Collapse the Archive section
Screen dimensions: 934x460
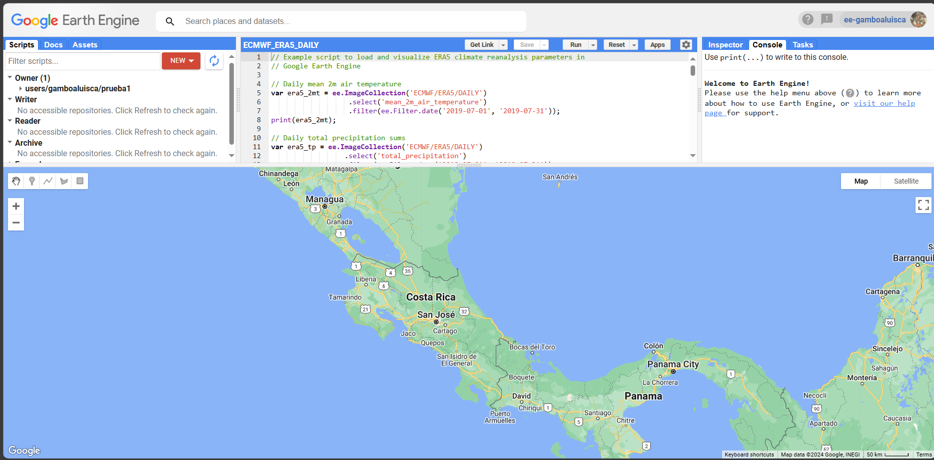10,143
